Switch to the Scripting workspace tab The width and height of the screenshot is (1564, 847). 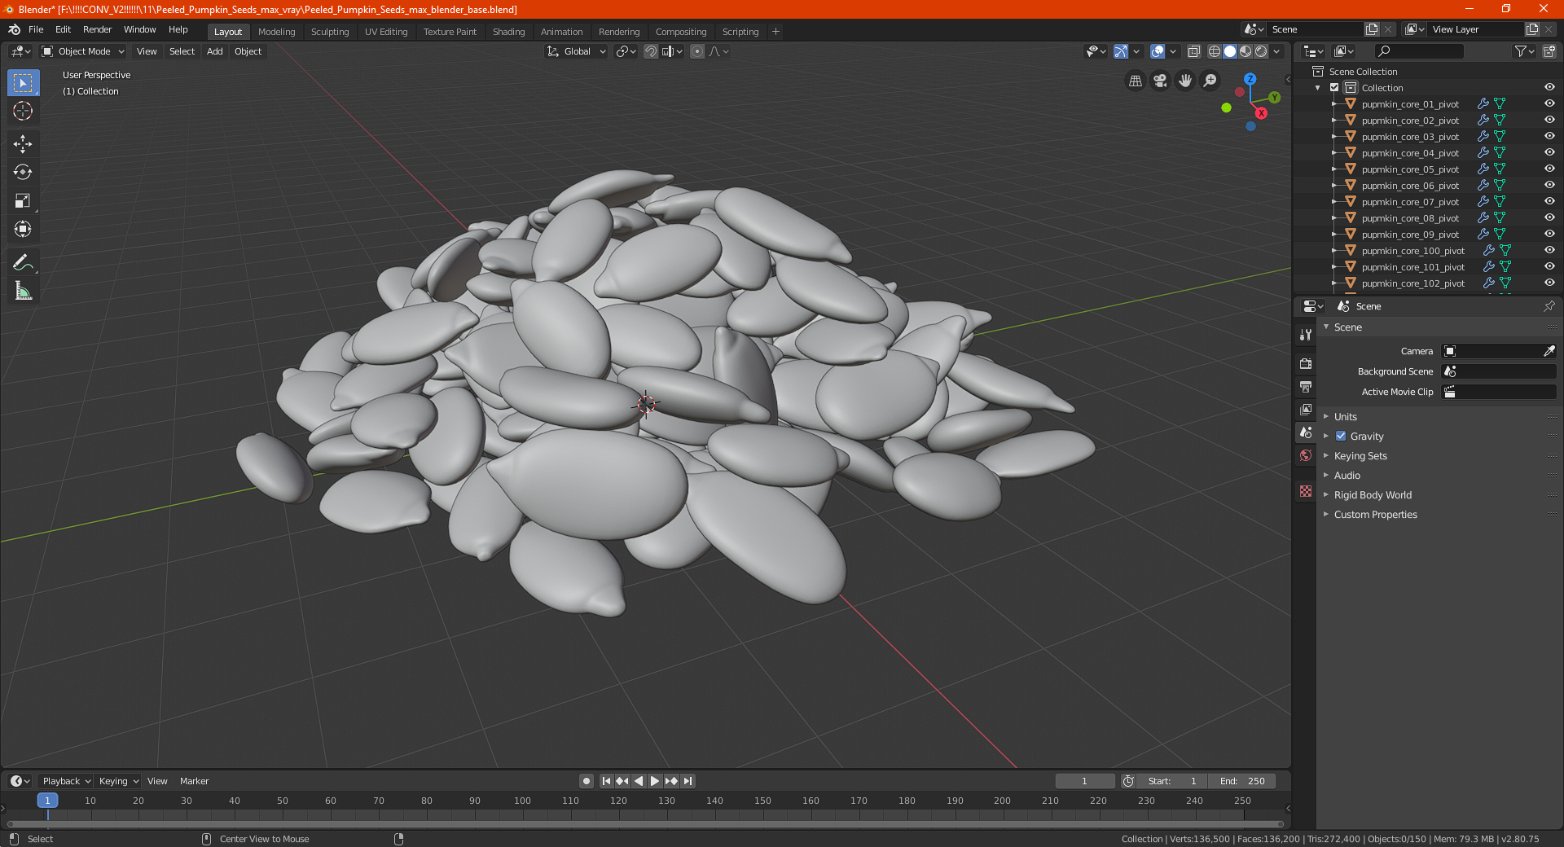(x=740, y=32)
